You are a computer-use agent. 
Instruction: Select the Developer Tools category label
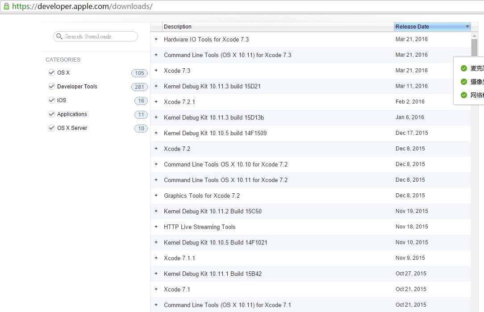77,87
